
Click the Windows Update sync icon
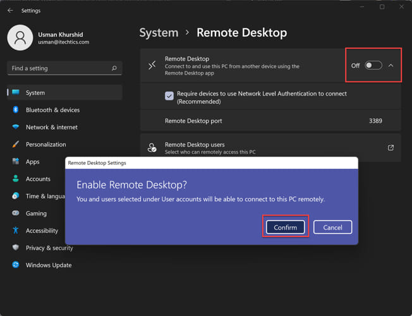click(x=16, y=265)
